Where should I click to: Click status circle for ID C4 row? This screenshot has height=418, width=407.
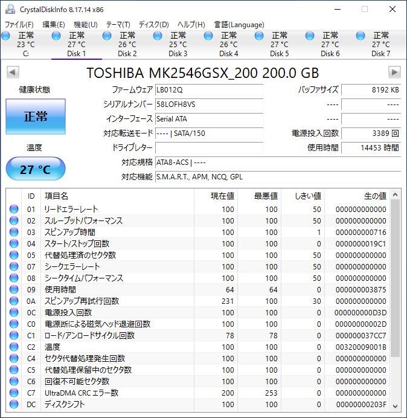point(14,358)
